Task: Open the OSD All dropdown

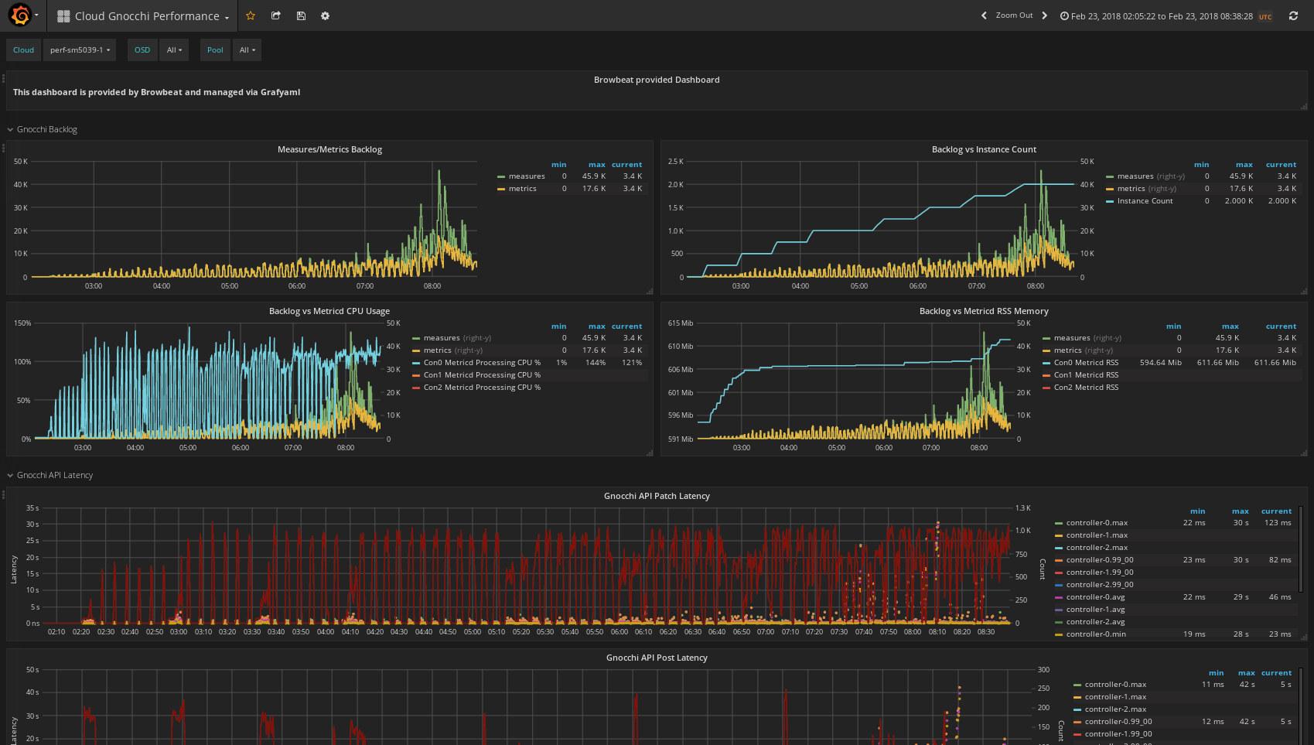Action: [174, 50]
